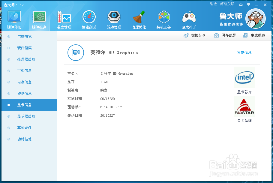Click the 保存截屏 text button

pos(229,35)
